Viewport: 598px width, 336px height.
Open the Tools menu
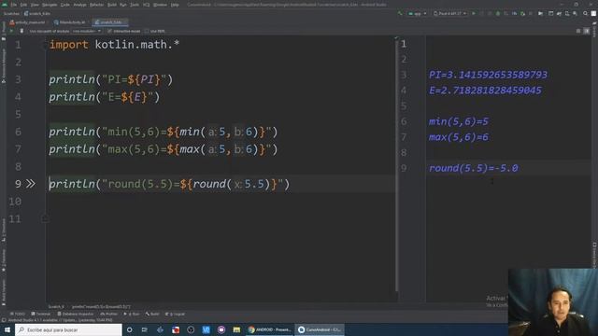[135, 5]
